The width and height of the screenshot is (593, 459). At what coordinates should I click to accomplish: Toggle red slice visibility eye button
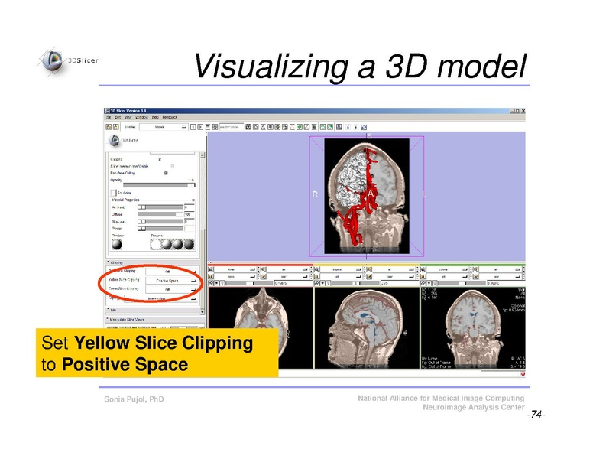click(x=217, y=283)
